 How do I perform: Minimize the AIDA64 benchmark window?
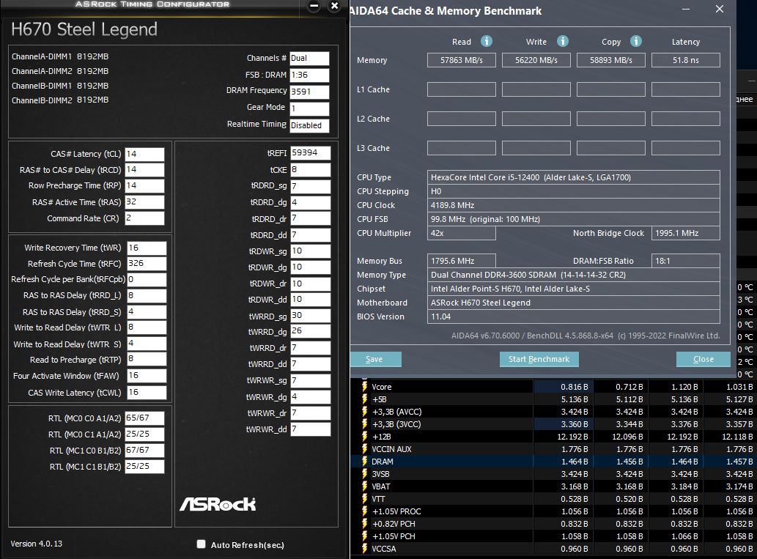(x=685, y=10)
